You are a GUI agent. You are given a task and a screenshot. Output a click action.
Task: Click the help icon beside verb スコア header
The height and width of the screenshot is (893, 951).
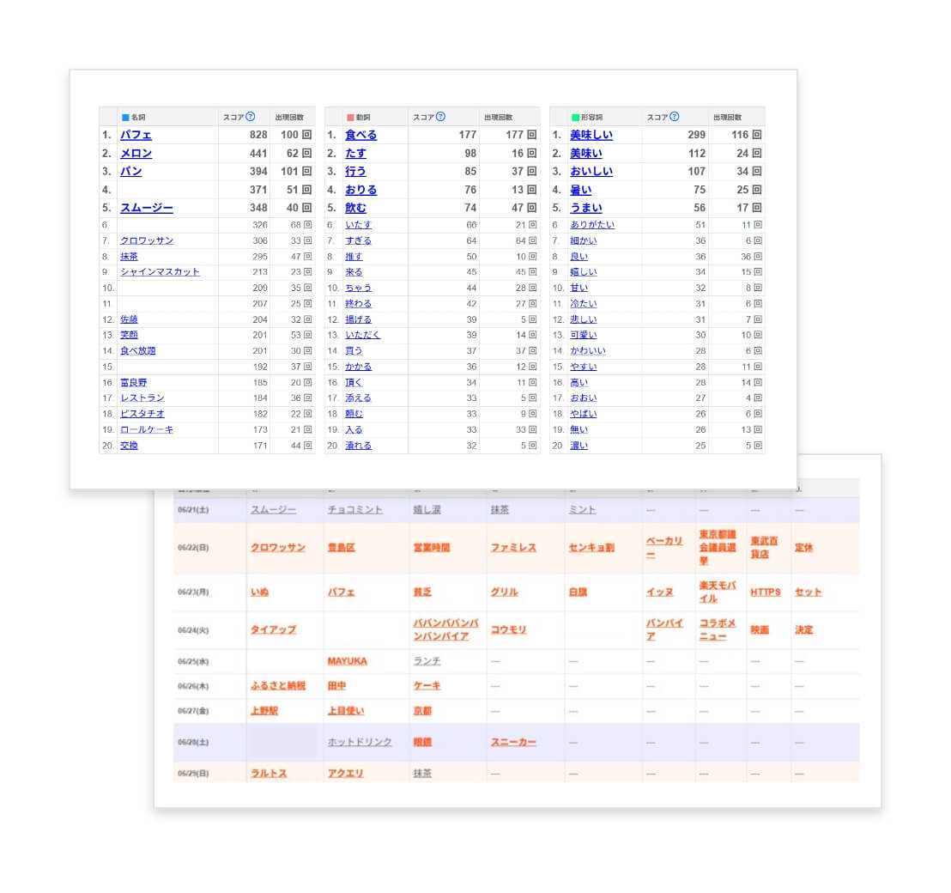point(440,117)
